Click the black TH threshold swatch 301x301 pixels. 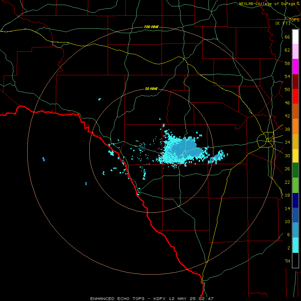[295, 260]
